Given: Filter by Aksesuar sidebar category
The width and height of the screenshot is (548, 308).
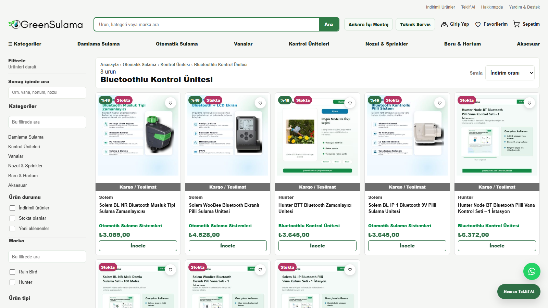Looking at the screenshot, I should pos(17,185).
